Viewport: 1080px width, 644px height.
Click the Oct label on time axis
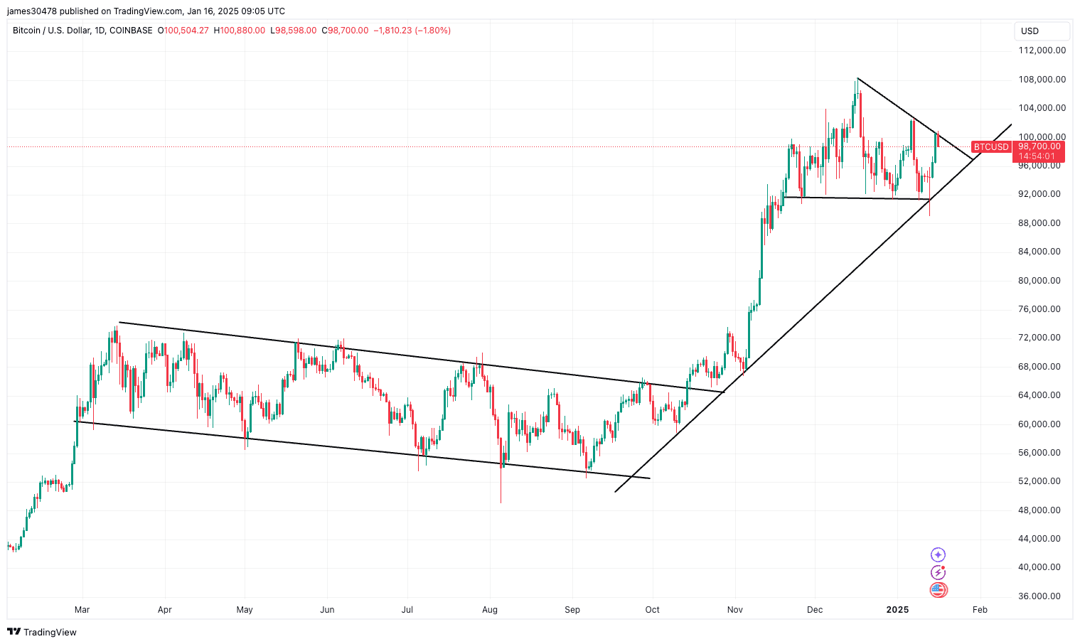pyautogui.click(x=653, y=610)
